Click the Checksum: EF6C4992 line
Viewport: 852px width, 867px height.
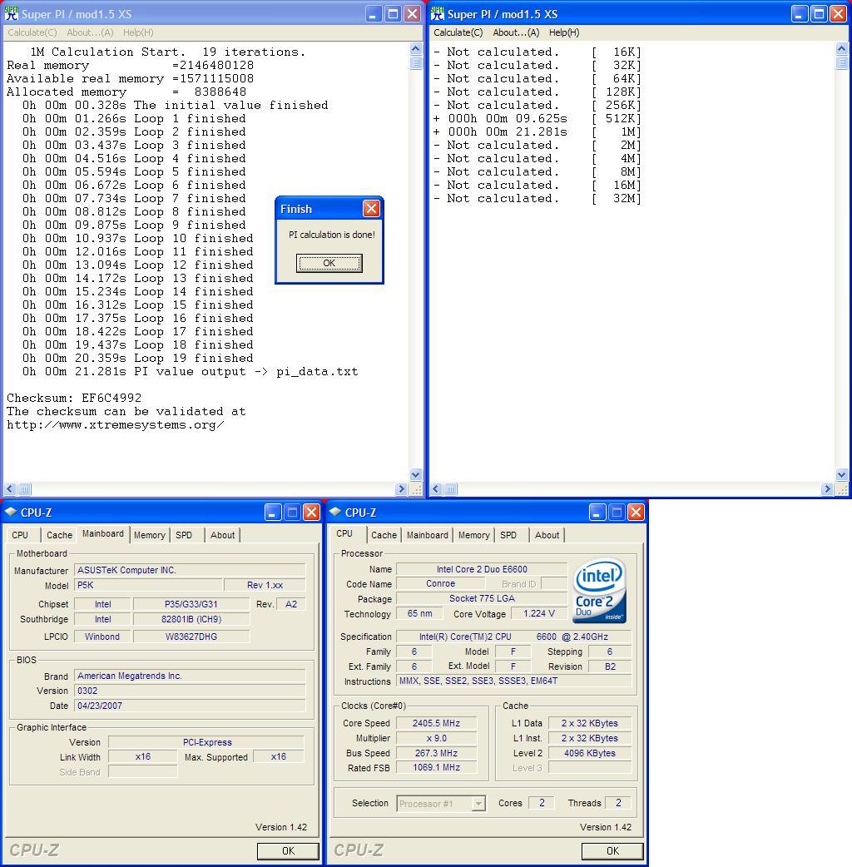[74, 398]
